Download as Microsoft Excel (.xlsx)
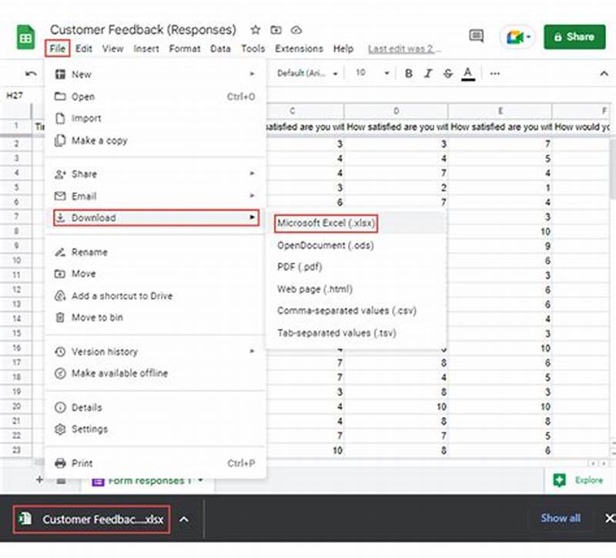Image resolution: width=616 pixels, height=558 pixels. [326, 224]
